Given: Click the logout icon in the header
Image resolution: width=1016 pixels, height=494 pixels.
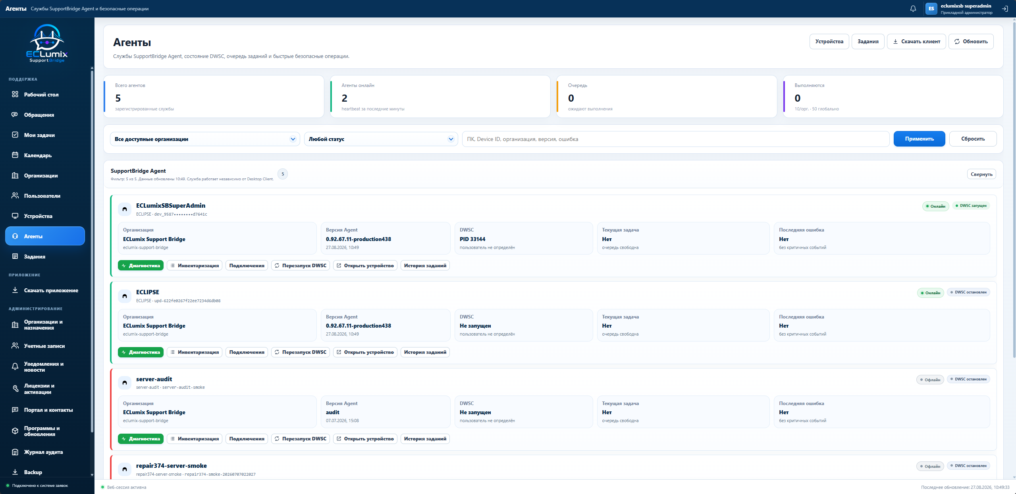Looking at the screenshot, I should click(1005, 9).
